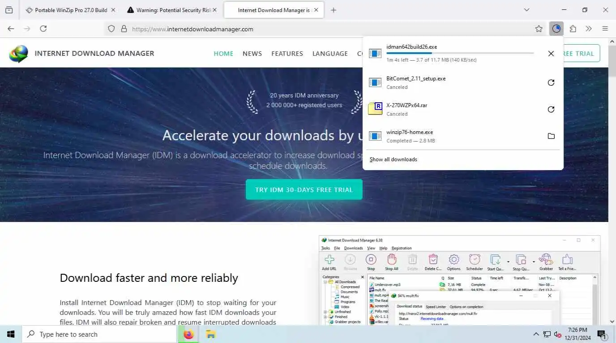
Task: Click the taskbar search box
Action: [99, 334]
